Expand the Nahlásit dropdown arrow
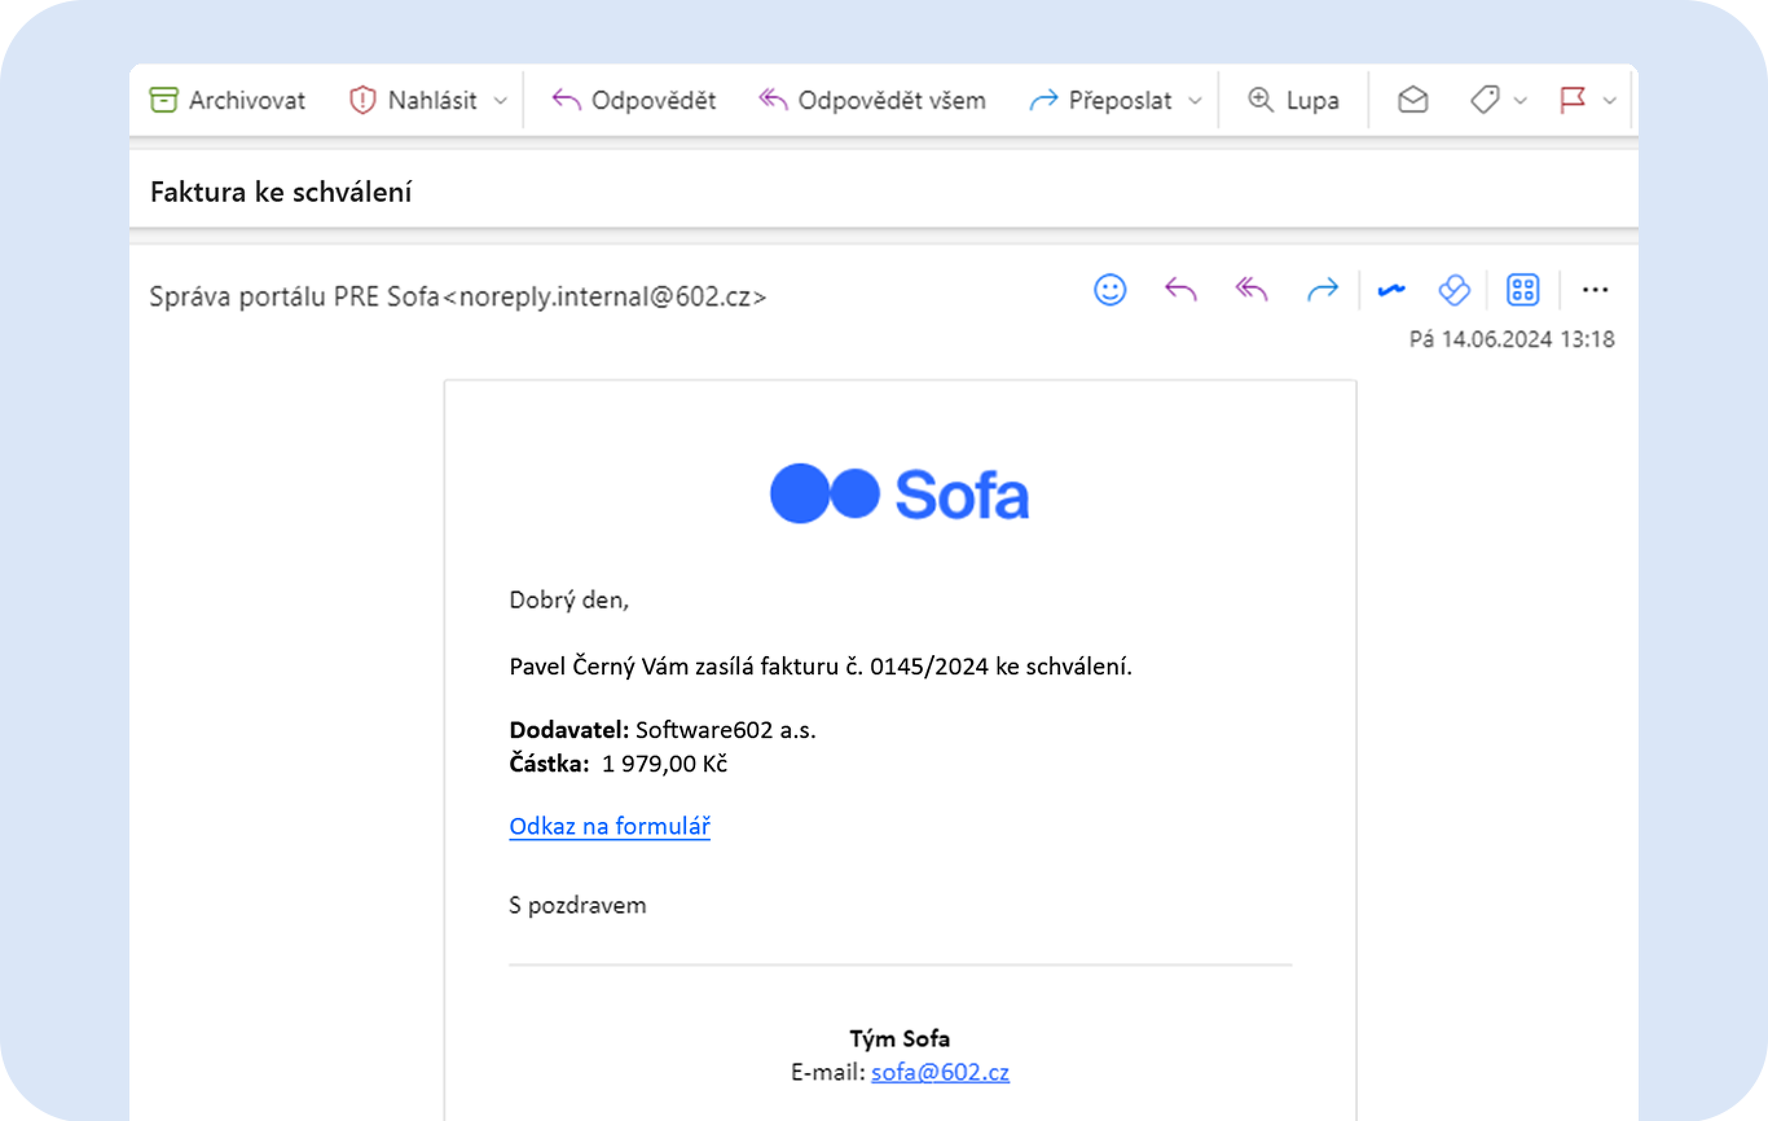Viewport: 1768px width, 1121px height. (x=501, y=100)
